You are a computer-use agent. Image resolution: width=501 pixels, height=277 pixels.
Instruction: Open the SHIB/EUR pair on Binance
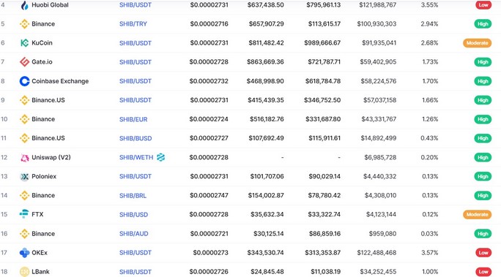pyautogui.click(x=133, y=119)
